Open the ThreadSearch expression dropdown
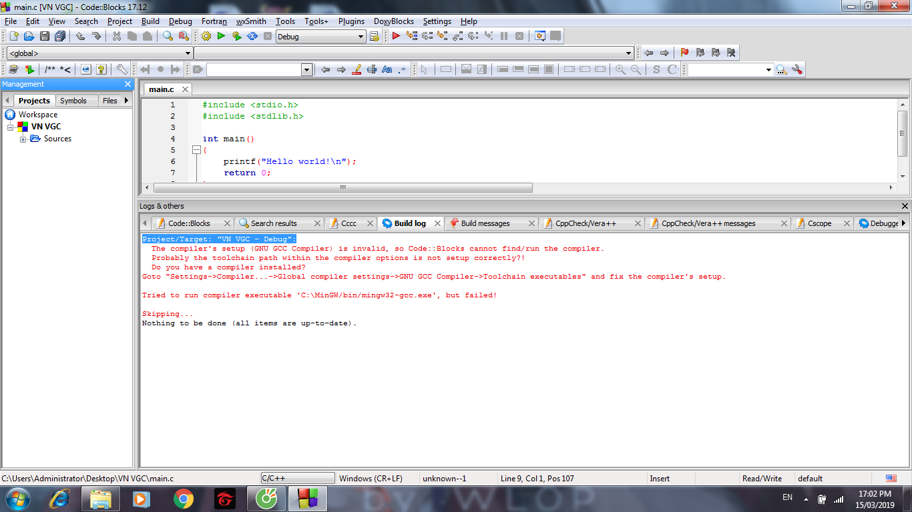The height and width of the screenshot is (512, 912). 768,69
